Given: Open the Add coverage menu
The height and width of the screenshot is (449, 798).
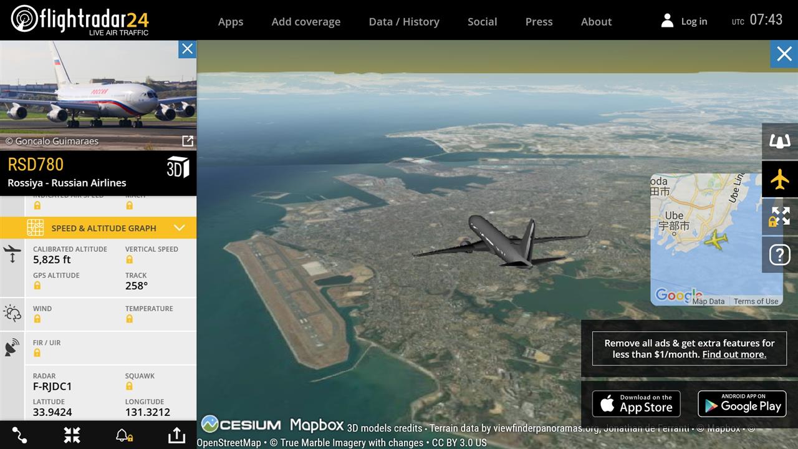Looking at the screenshot, I should [x=306, y=21].
